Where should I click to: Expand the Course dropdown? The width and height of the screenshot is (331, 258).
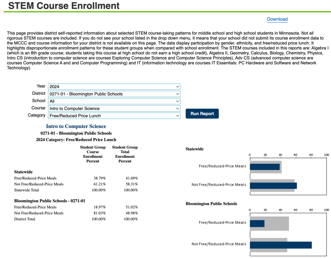[114, 109]
